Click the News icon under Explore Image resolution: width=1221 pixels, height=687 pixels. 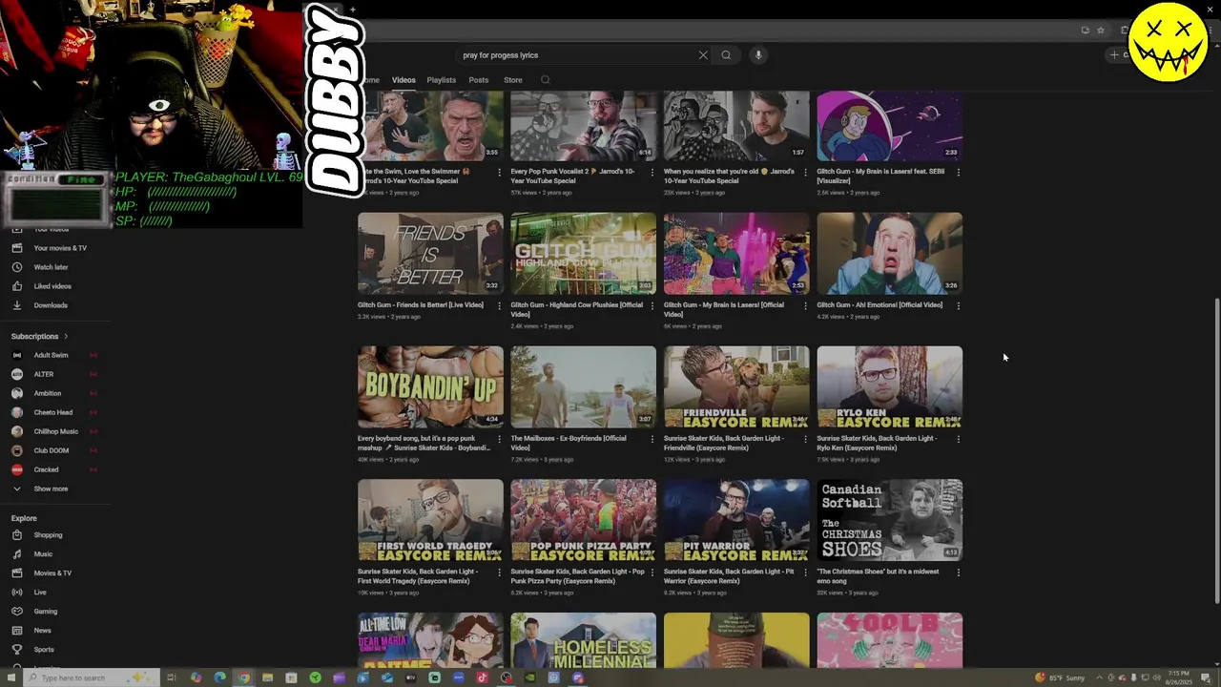tap(16, 631)
